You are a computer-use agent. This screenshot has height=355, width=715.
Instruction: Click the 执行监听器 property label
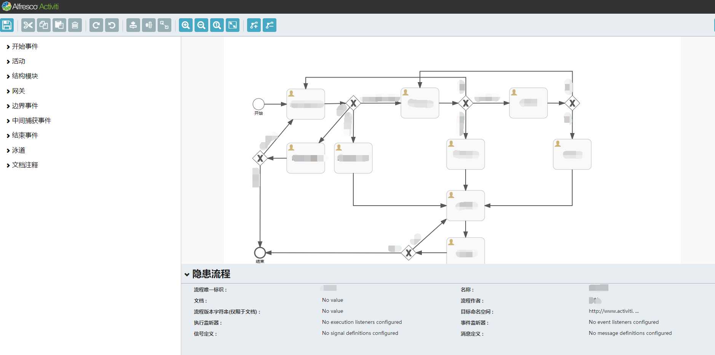point(207,323)
